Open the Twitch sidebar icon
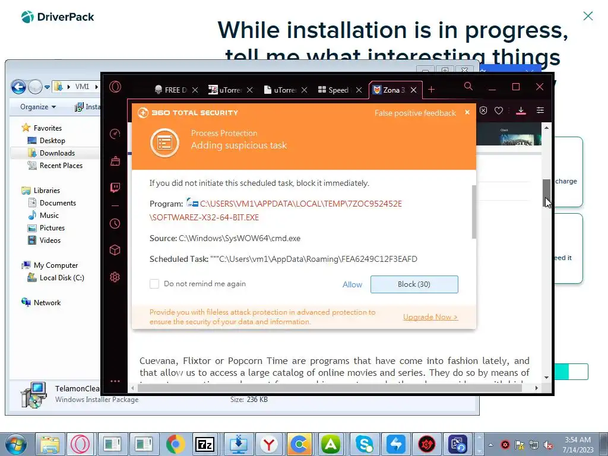The height and width of the screenshot is (456, 608). tap(115, 188)
